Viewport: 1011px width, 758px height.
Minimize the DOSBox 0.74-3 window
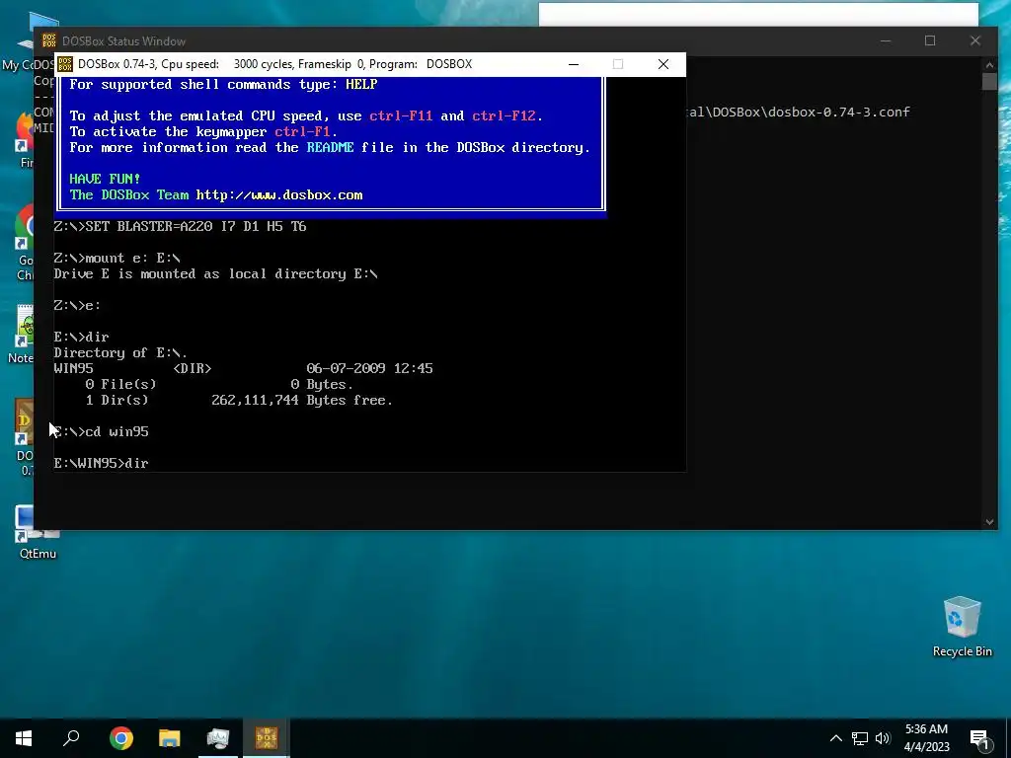pyautogui.click(x=574, y=64)
